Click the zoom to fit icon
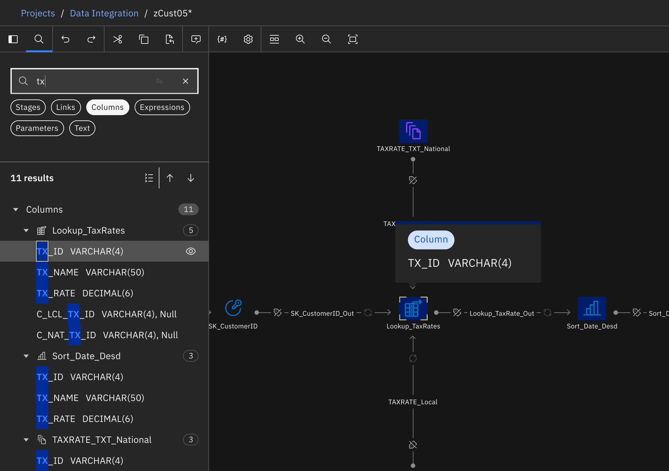The image size is (669, 471). click(x=353, y=39)
